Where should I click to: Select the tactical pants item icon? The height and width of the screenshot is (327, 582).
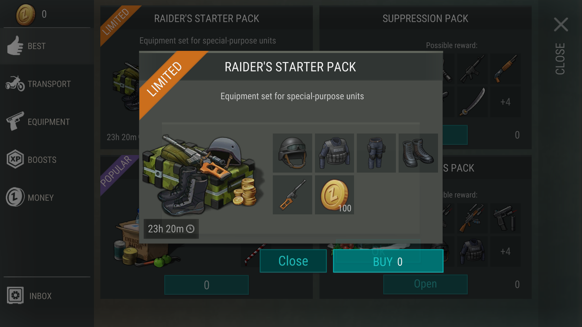click(x=376, y=153)
